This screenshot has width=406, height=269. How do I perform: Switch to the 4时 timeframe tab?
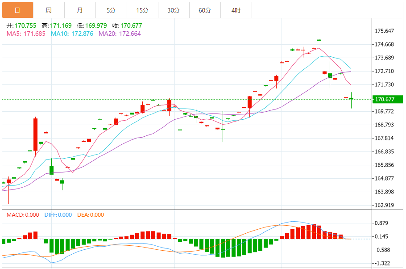tap(236, 10)
